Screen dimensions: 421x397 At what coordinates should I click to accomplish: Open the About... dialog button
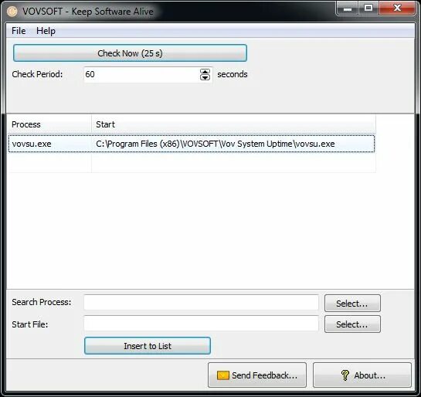click(362, 375)
